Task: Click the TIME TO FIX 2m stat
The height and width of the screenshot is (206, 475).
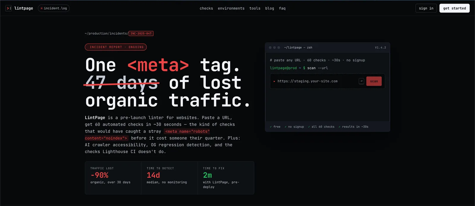Action: point(226,178)
